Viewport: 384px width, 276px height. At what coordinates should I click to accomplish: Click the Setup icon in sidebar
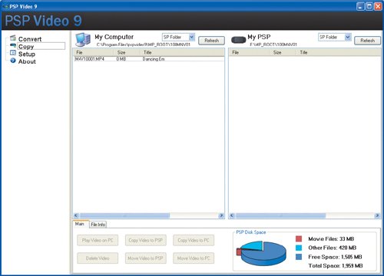(13, 53)
